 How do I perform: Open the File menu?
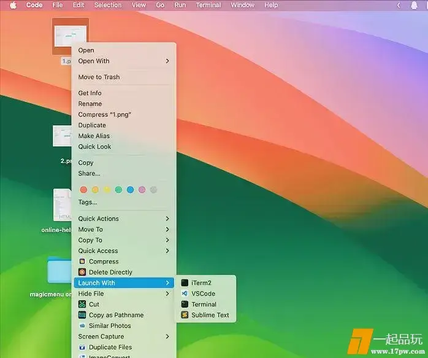pos(57,5)
